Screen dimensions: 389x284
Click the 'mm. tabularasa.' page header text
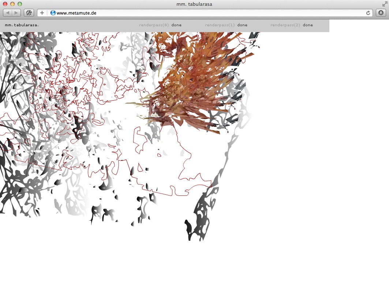(22, 25)
